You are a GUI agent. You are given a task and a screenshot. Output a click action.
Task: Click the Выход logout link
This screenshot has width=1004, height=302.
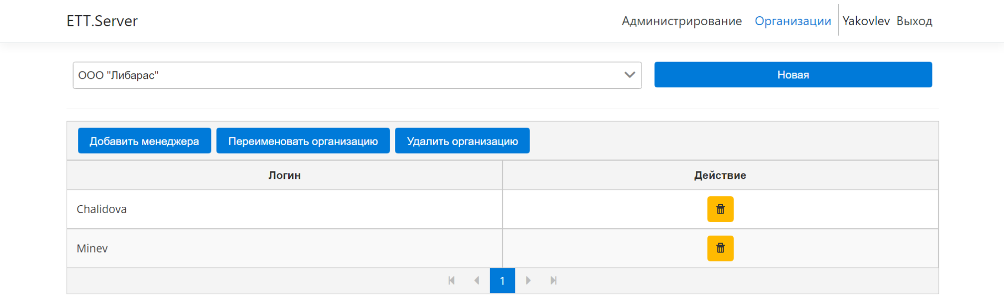914,21
